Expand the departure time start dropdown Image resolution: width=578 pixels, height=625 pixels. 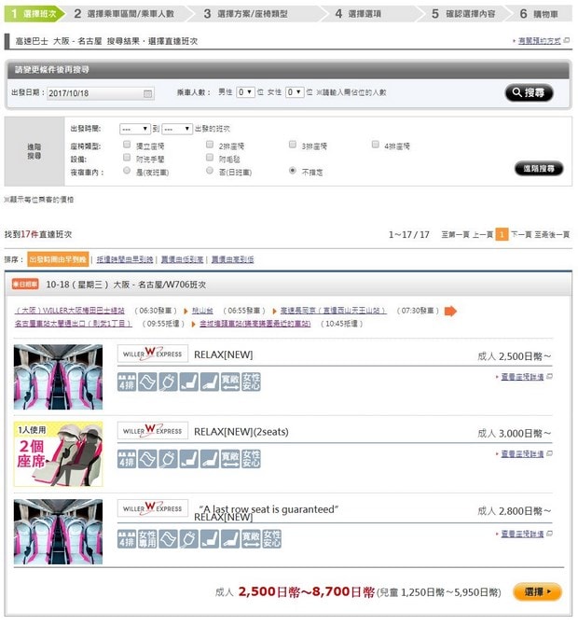pos(135,129)
